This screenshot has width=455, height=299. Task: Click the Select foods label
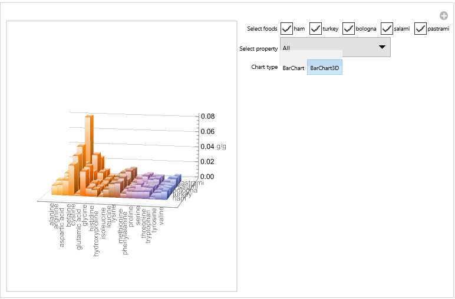coord(262,29)
